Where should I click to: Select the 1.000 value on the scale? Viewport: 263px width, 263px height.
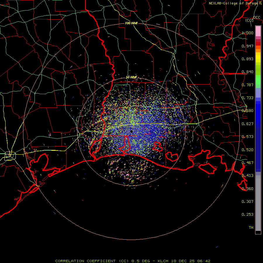248,33
